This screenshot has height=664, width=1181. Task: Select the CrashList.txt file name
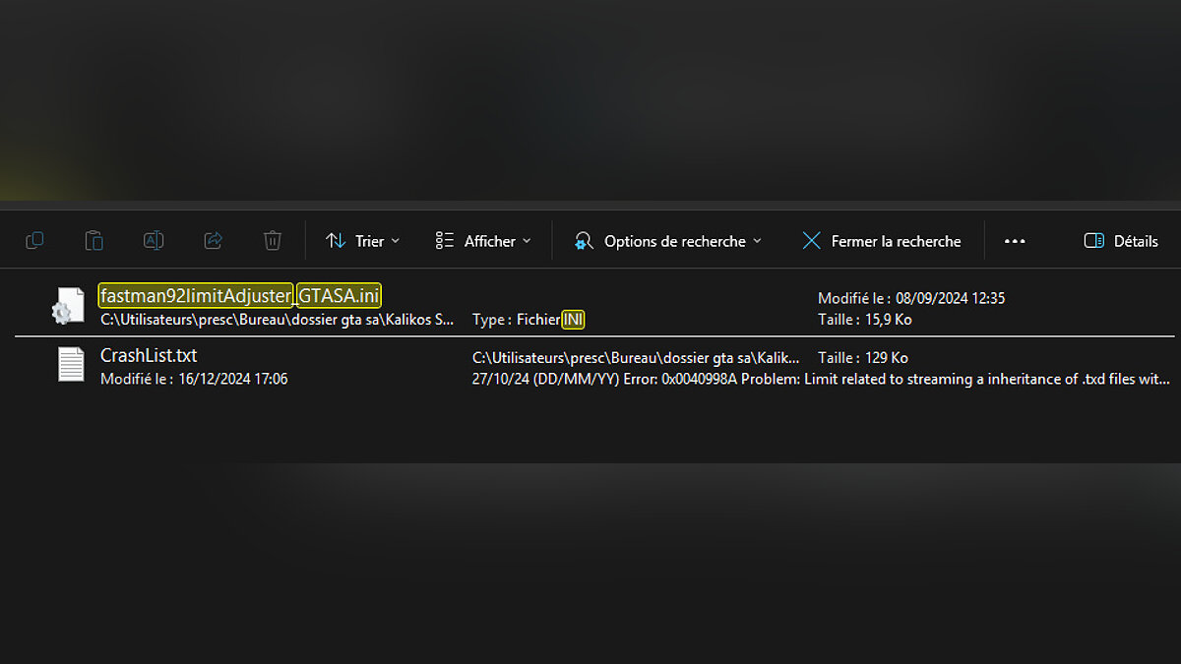pyautogui.click(x=149, y=355)
